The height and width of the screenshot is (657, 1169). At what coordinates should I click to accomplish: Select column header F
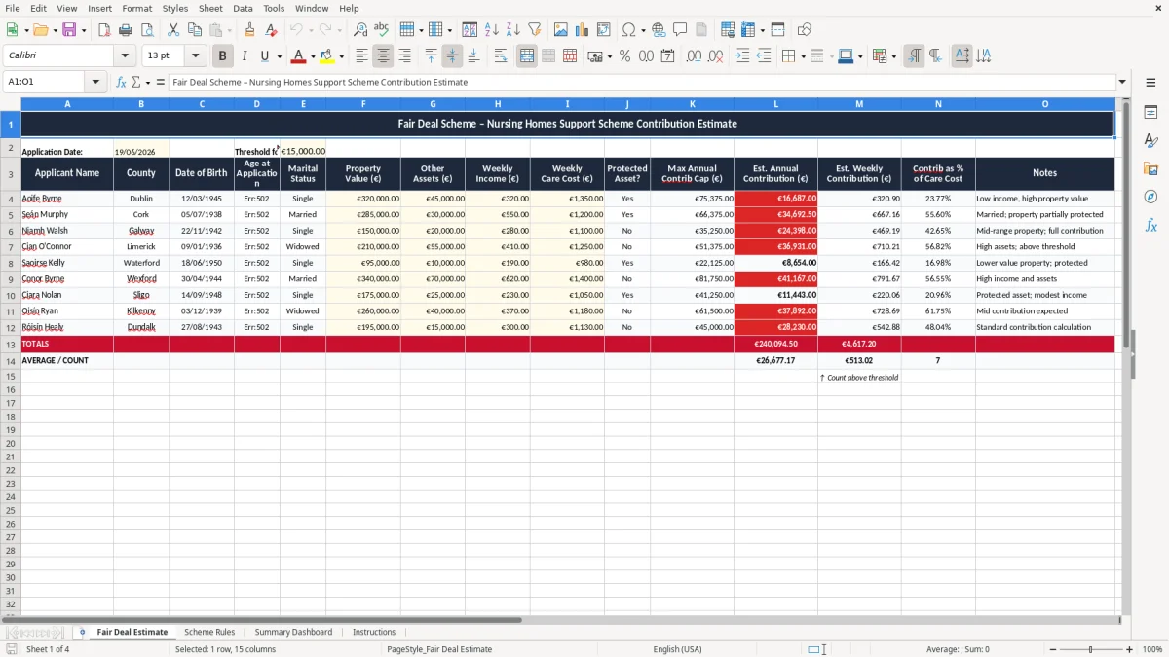[363, 103]
